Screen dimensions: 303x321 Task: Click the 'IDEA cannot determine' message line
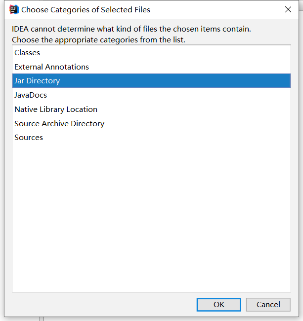pos(131,29)
